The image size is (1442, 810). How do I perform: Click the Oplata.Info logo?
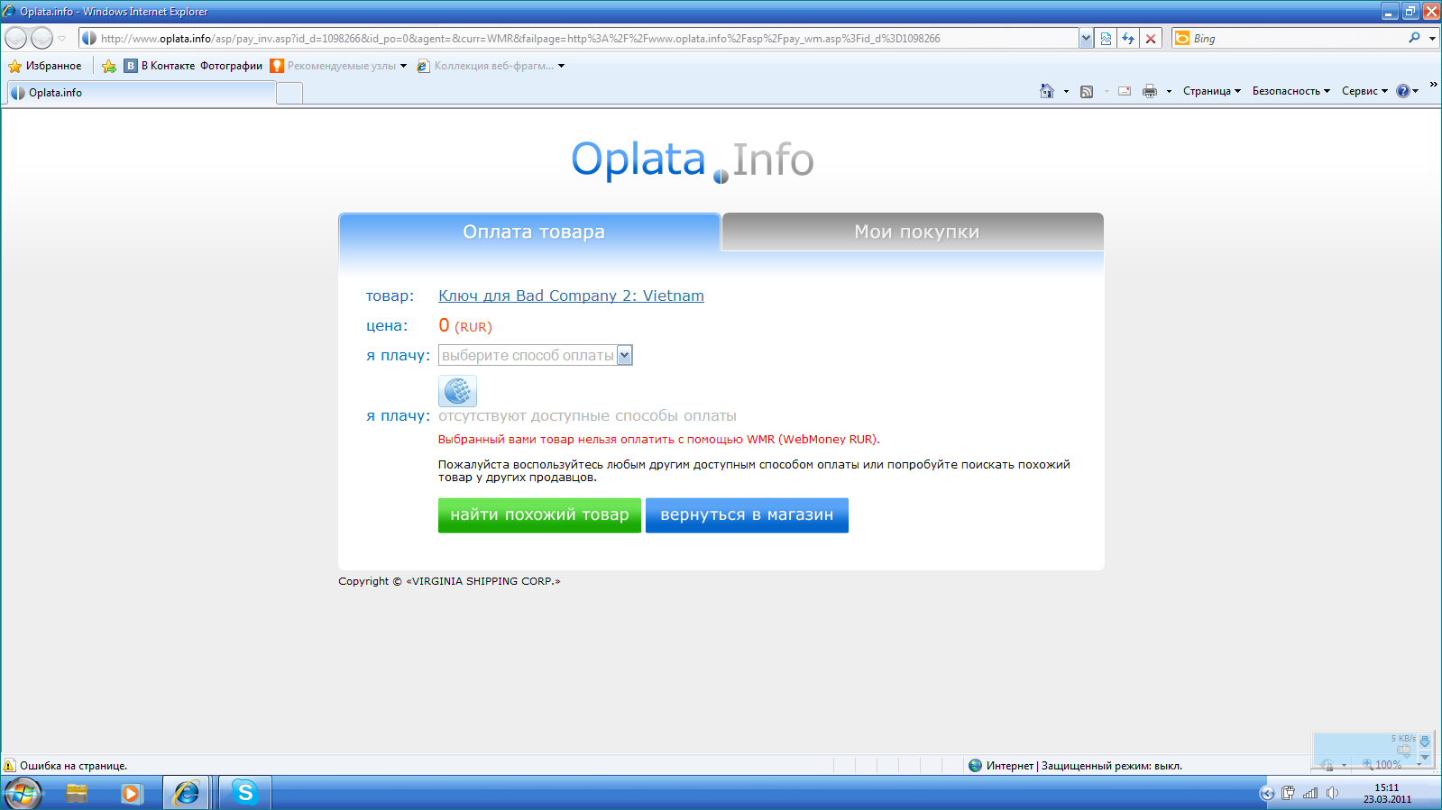tap(693, 160)
